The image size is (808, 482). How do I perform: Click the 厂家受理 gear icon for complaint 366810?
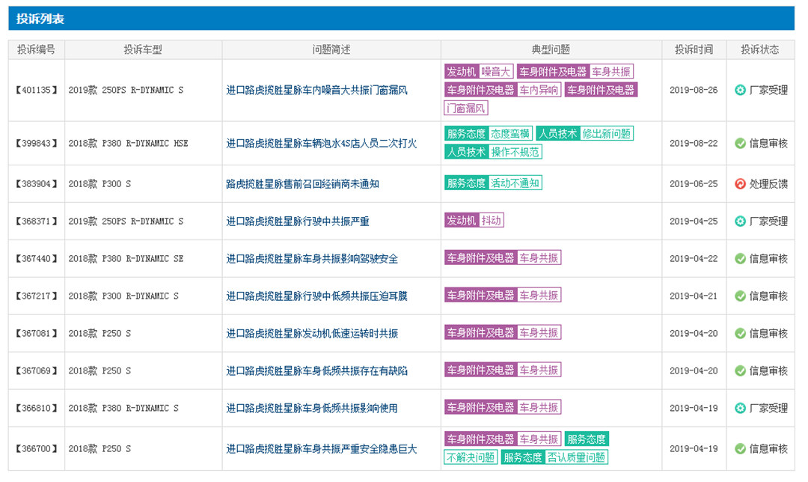point(740,409)
